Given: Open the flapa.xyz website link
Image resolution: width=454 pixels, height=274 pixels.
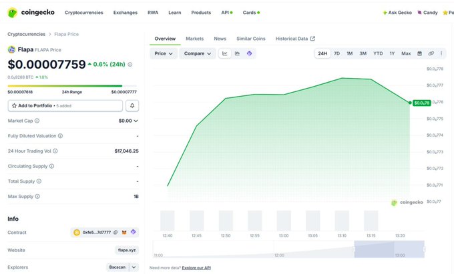Looking at the screenshot, I should pos(127,250).
